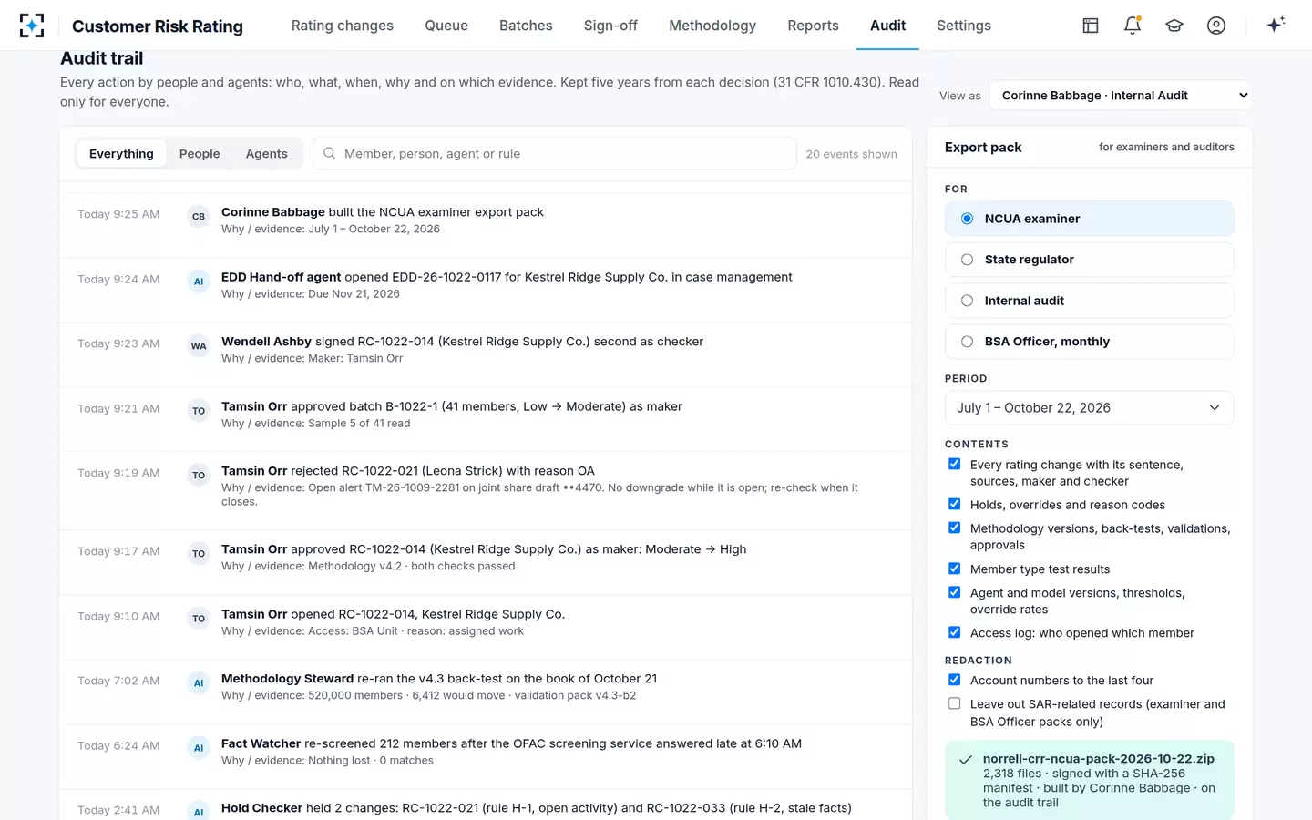
Task: Toggle Access log: who opened which member
Action: (955, 632)
